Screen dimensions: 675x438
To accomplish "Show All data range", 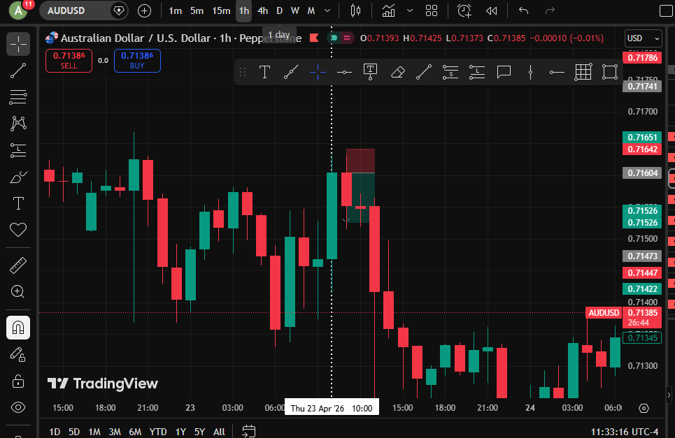I will [x=219, y=432].
